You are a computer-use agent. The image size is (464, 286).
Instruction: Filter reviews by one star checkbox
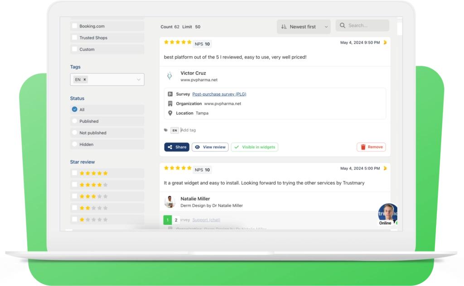75,219
